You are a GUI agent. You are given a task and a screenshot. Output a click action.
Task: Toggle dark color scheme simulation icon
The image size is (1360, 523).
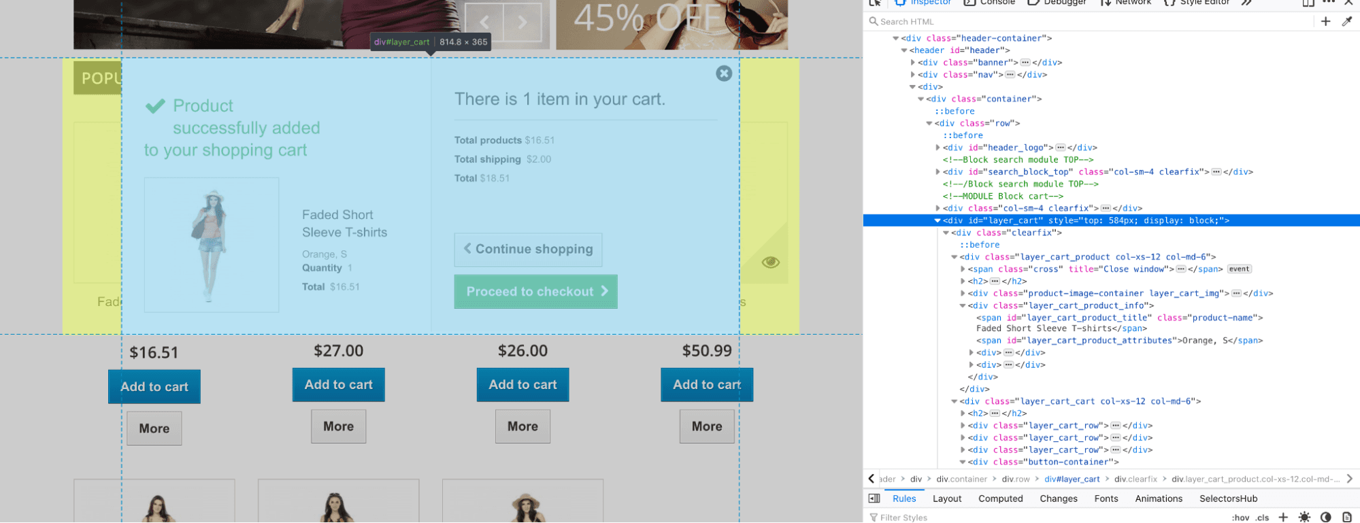tap(1325, 518)
